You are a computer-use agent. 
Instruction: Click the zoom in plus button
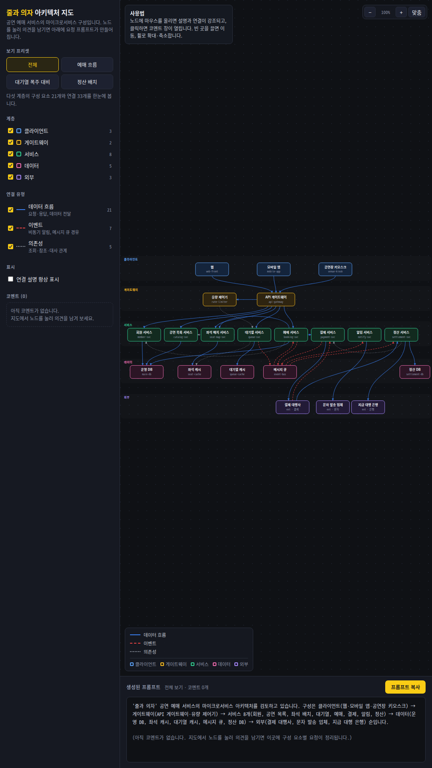(x=401, y=12)
